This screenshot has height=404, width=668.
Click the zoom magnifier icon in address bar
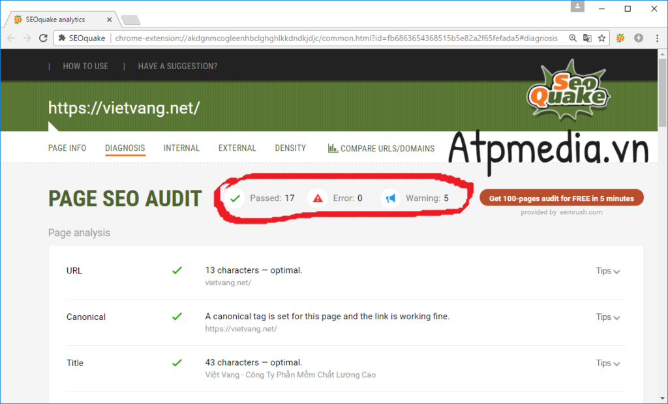pyautogui.click(x=573, y=38)
